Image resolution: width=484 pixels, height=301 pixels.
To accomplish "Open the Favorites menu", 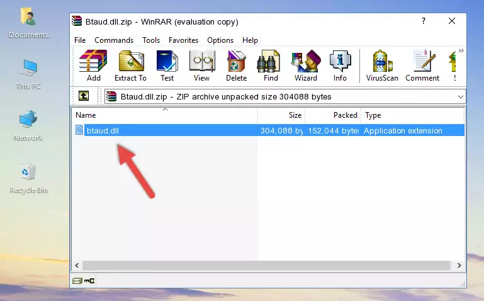I will click(x=183, y=40).
